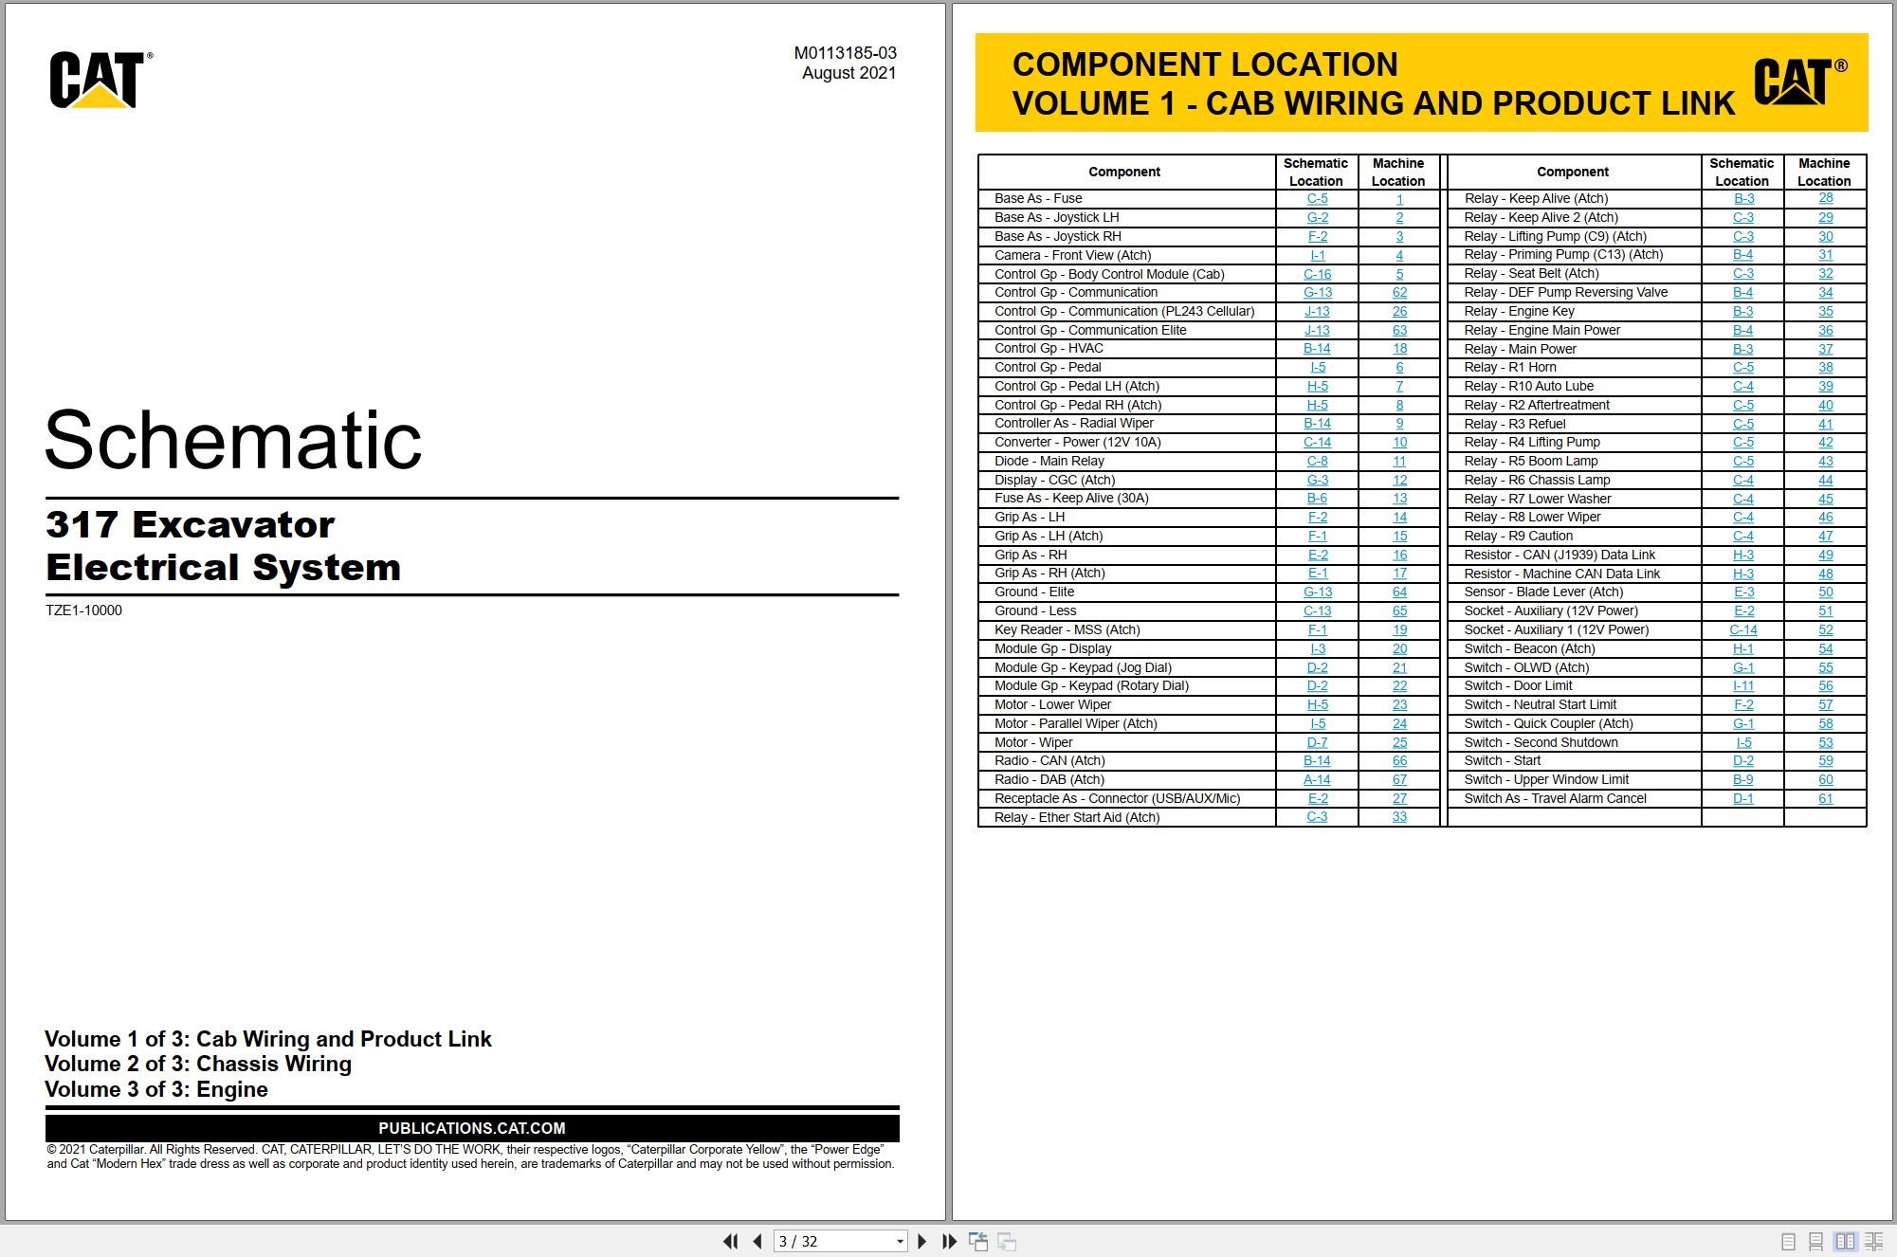Open B-14 link for Control Gp - HVAC
1897x1257 pixels.
[1317, 349]
